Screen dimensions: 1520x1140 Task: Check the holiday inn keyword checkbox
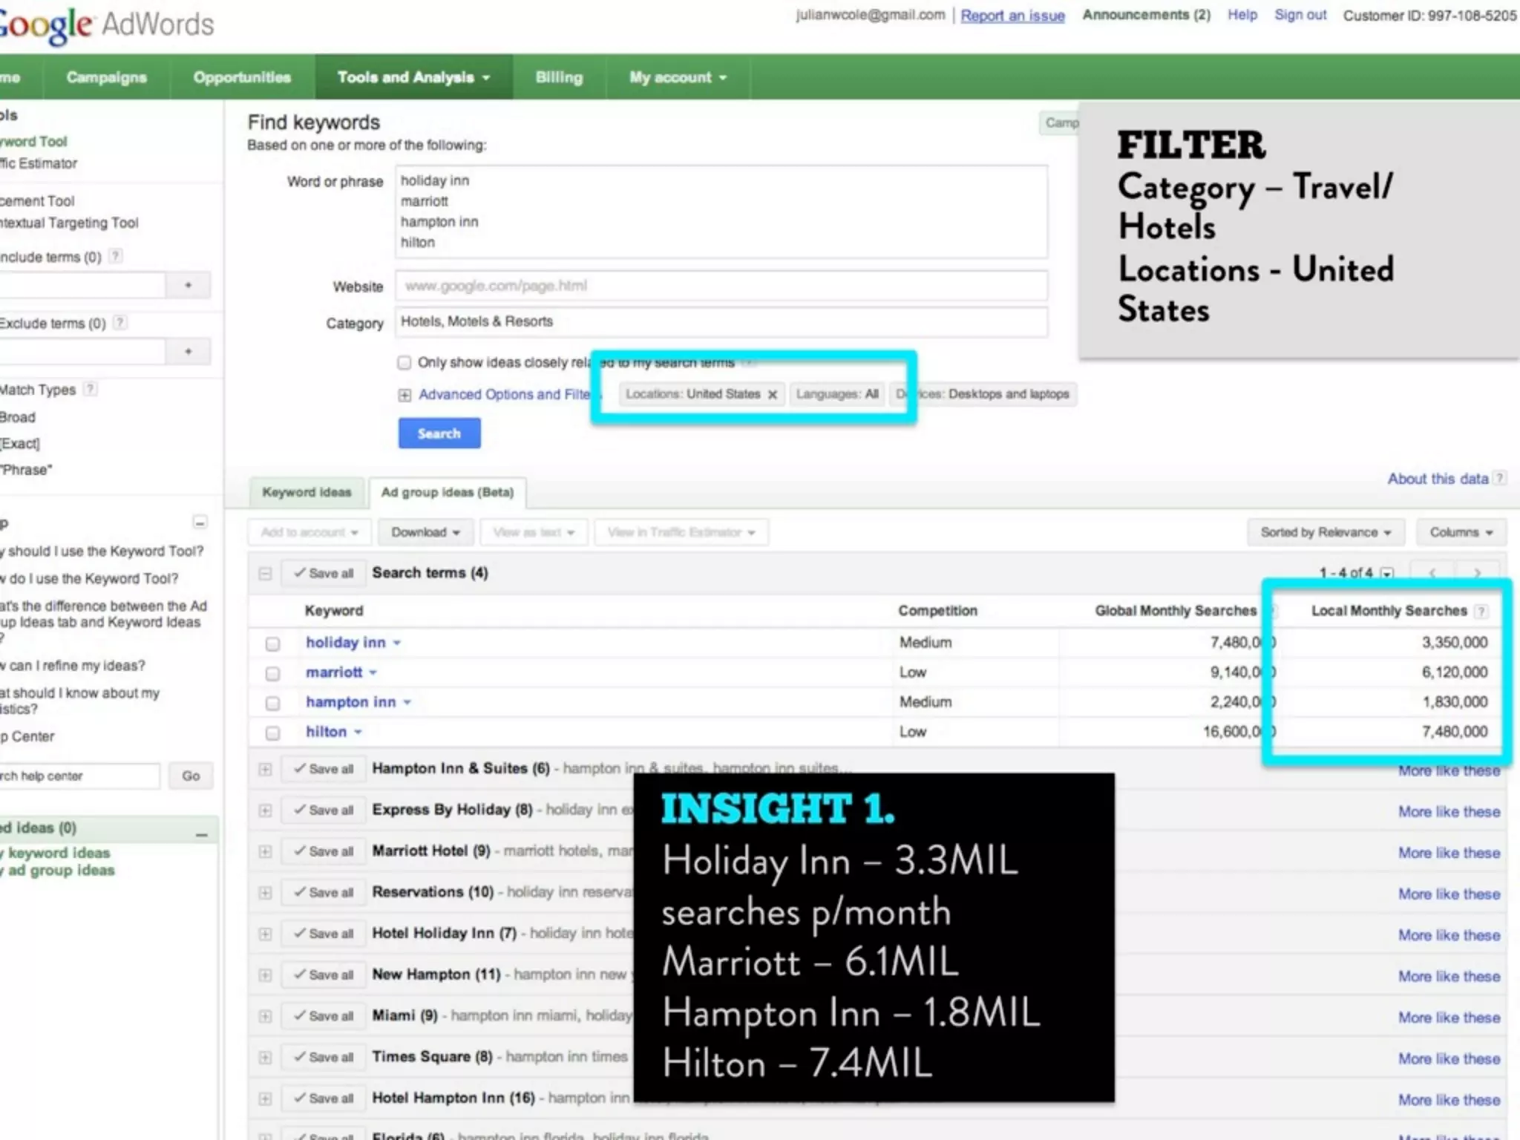272,643
